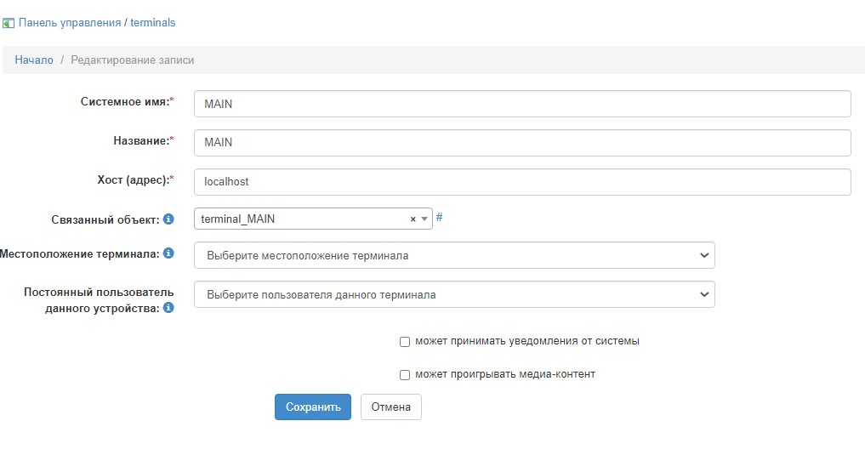This screenshot has height=455, width=865.
Task: Click the Отмена button
Action: tap(390, 407)
